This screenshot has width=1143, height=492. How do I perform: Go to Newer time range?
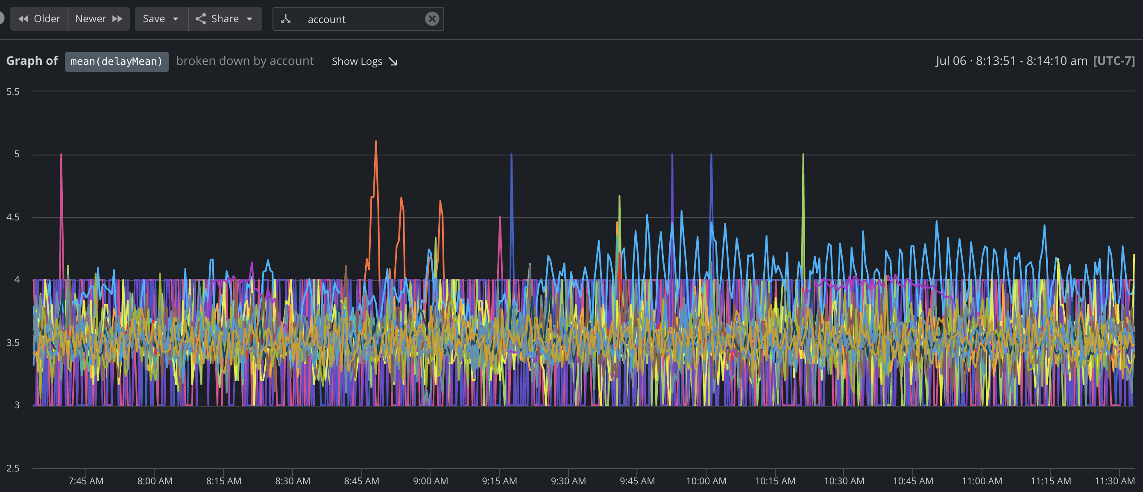point(99,19)
